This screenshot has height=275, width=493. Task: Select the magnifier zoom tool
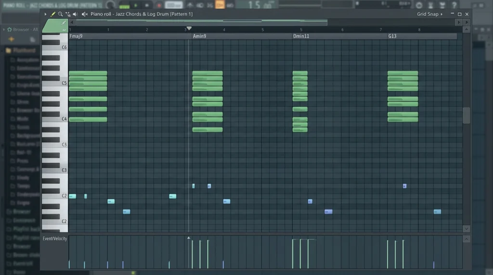point(60,14)
